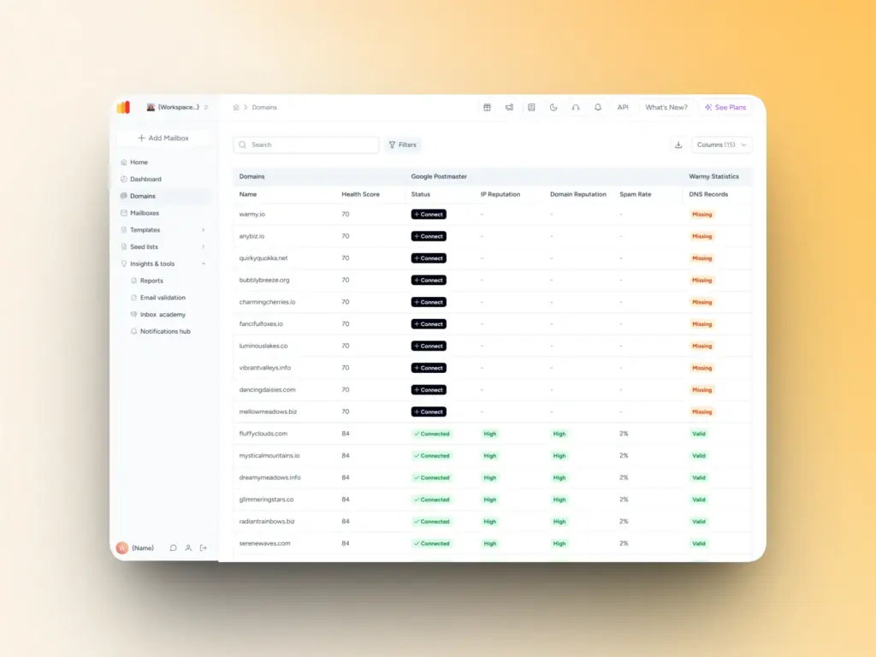Open the Filters panel
Image resolution: width=876 pixels, height=657 pixels.
[402, 145]
